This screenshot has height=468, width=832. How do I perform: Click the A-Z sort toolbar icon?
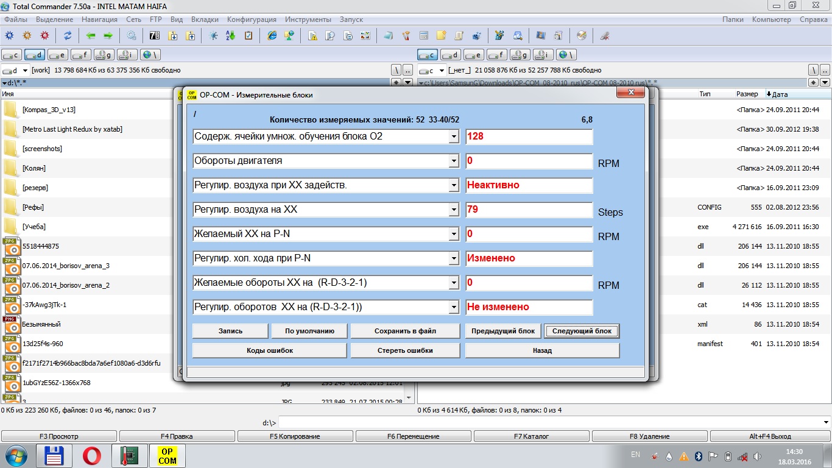pos(231,35)
